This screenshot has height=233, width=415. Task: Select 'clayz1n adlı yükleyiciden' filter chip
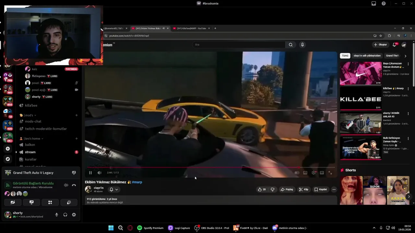(x=367, y=56)
